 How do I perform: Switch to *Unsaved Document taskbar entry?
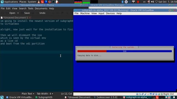pyautogui.click(x=79, y=97)
